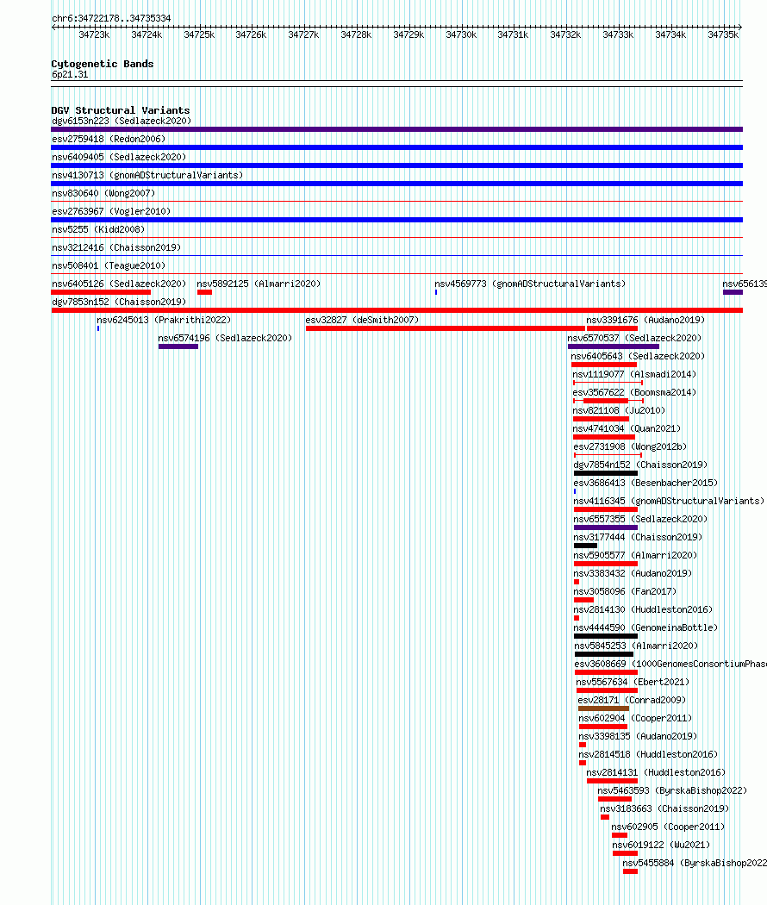The image size is (767, 905).
Task: Select nsv6409405 (Sedlazeck2020) label
Action: [x=119, y=157]
